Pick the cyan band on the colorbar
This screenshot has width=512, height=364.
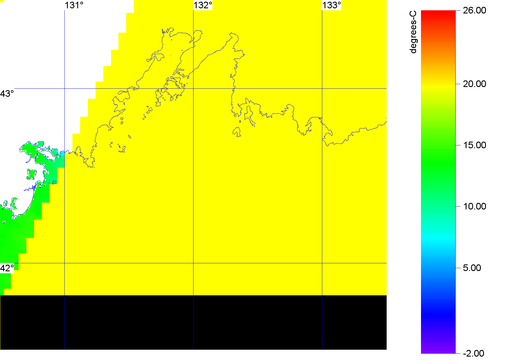click(x=438, y=238)
